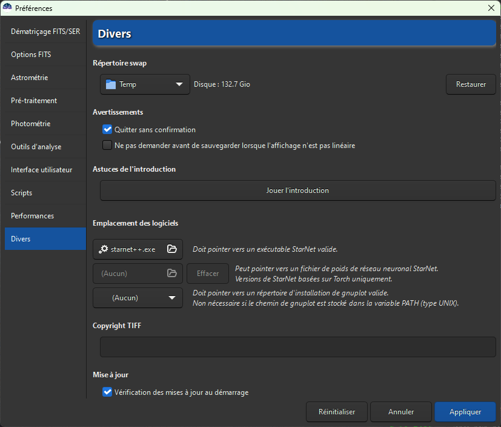
Task: Click the gear icon beside starnet++.exe
Action: pos(104,249)
